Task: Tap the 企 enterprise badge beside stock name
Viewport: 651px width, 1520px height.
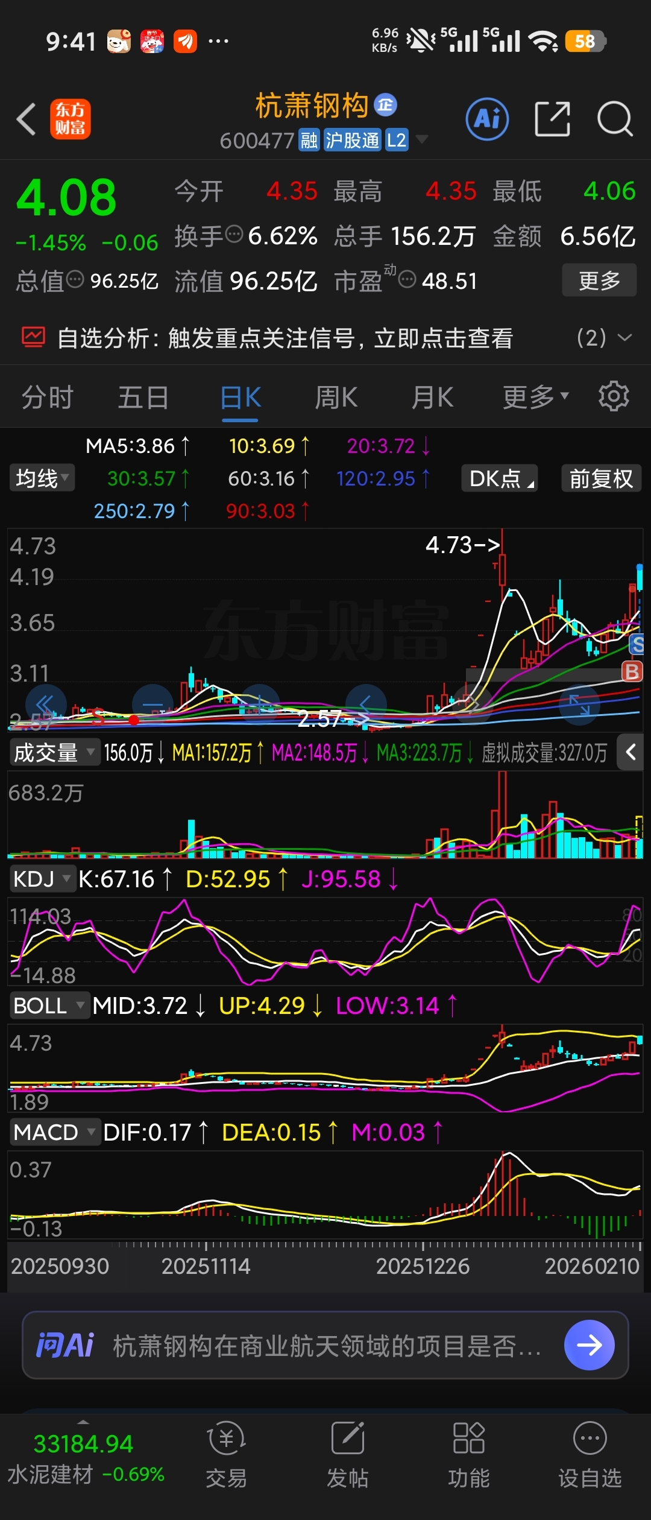Action: [x=385, y=106]
